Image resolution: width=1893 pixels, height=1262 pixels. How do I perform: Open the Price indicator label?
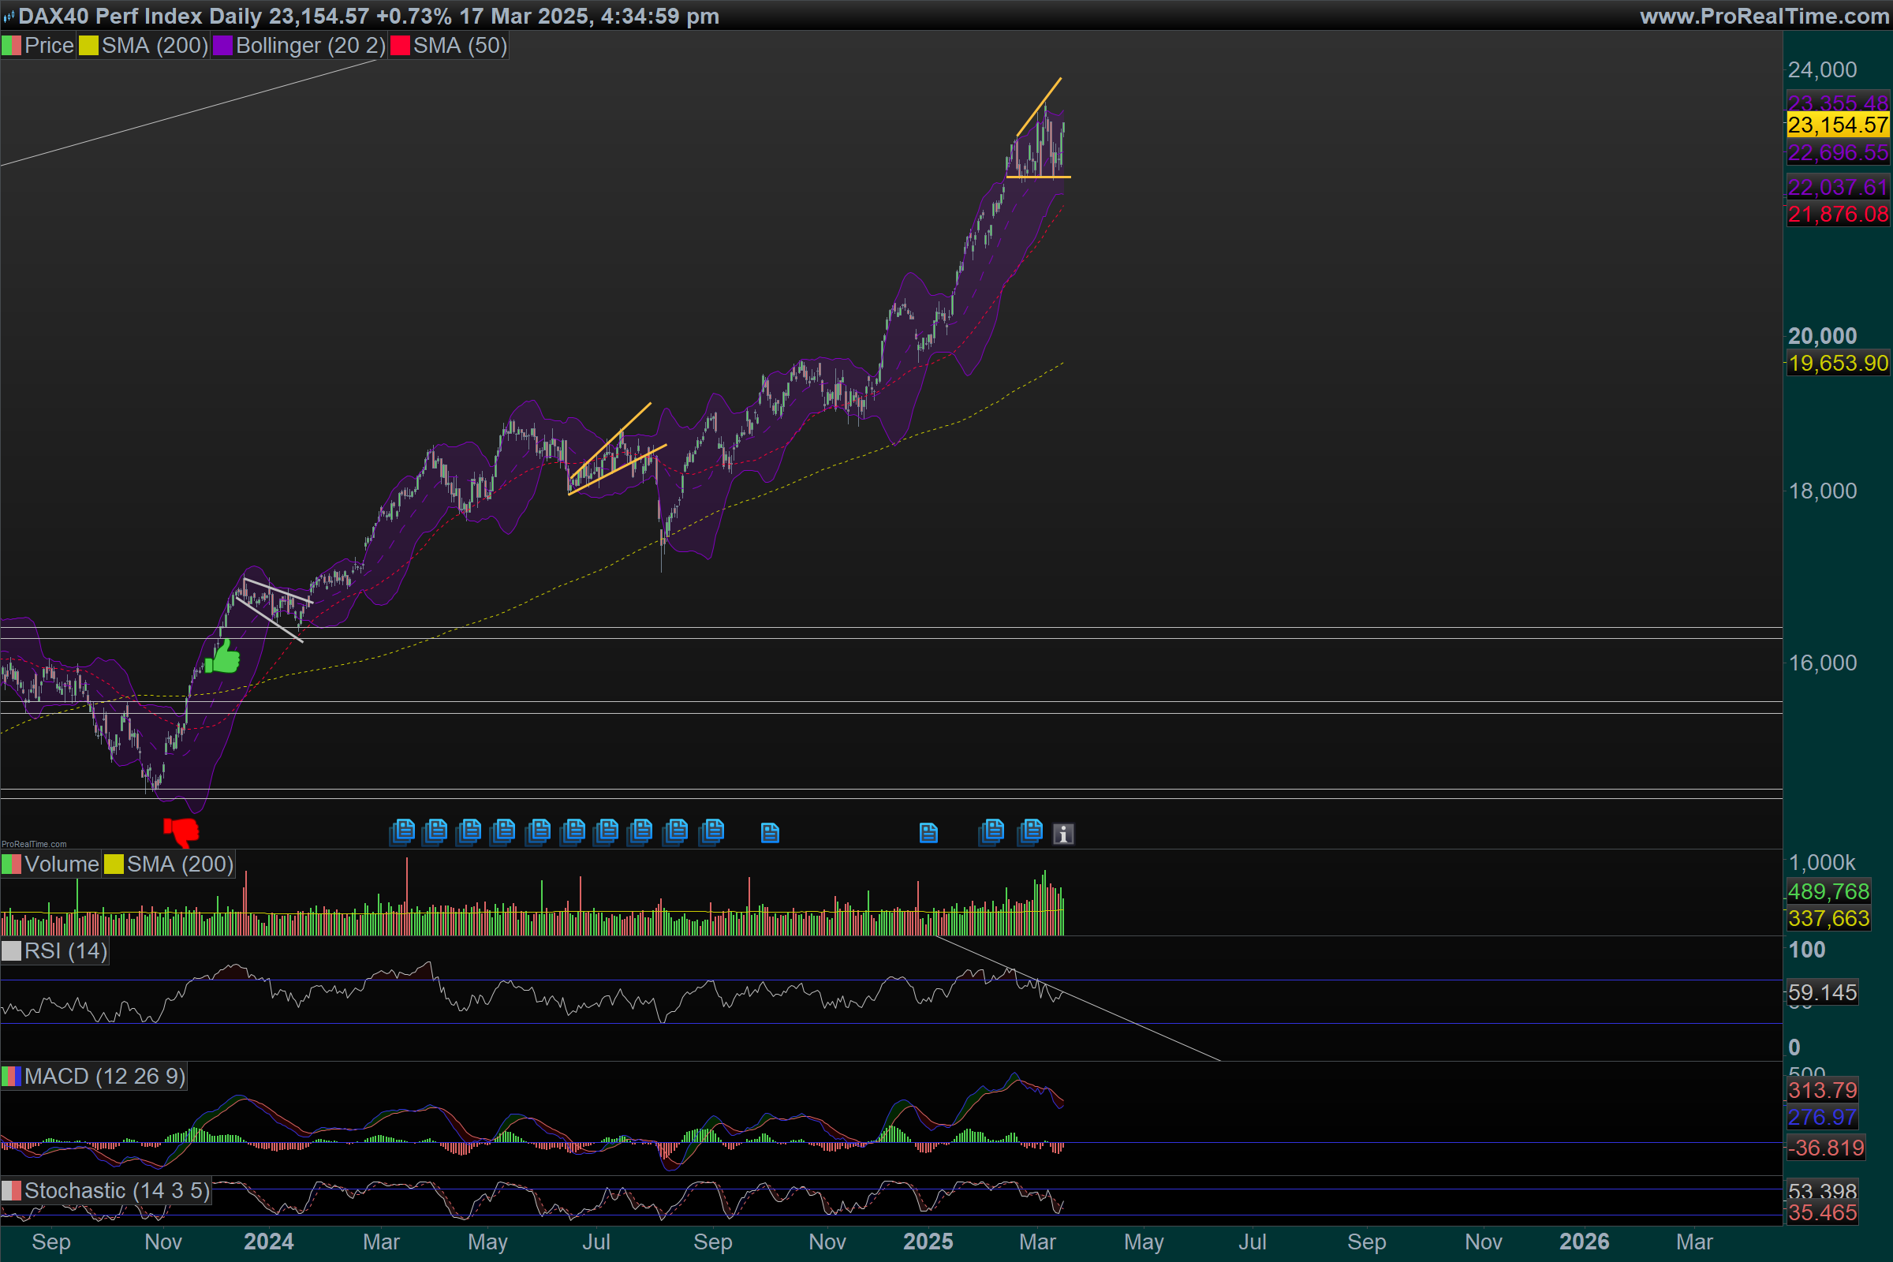[x=48, y=46]
